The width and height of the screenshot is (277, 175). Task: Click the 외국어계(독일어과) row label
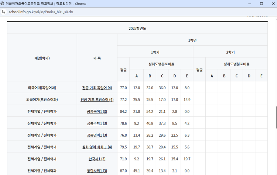(x=42, y=88)
